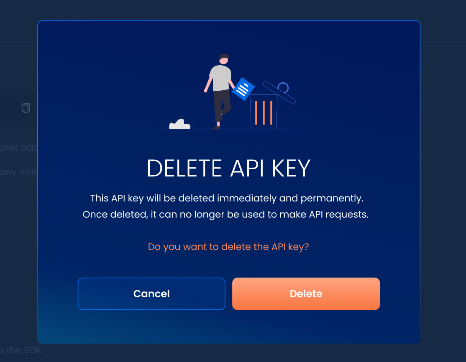The image size is (466, 362).
Task: Click the space between Cancel and Delete buttons
Action: pyautogui.click(x=228, y=293)
